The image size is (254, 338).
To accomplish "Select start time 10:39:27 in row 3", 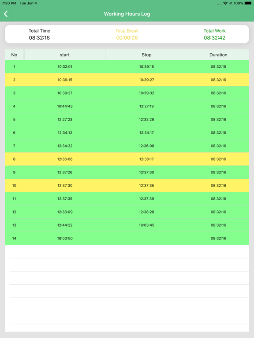I will coord(65,93).
